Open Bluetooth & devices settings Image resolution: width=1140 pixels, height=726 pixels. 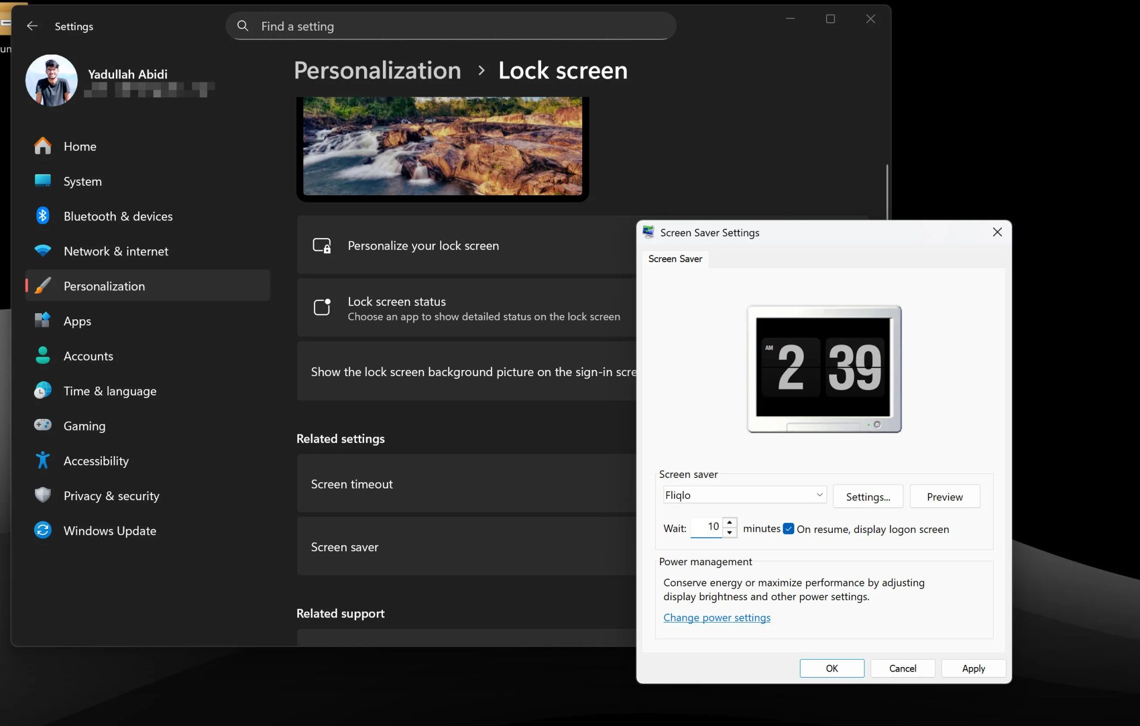click(x=117, y=216)
